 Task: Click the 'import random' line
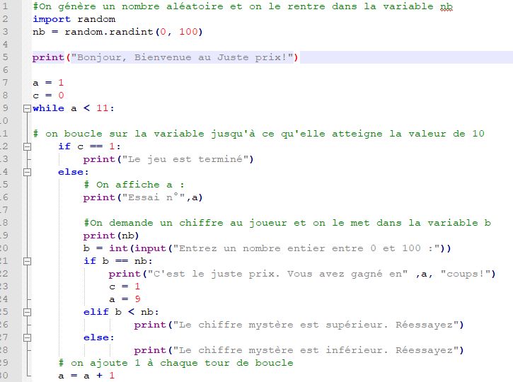(x=74, y=19)
